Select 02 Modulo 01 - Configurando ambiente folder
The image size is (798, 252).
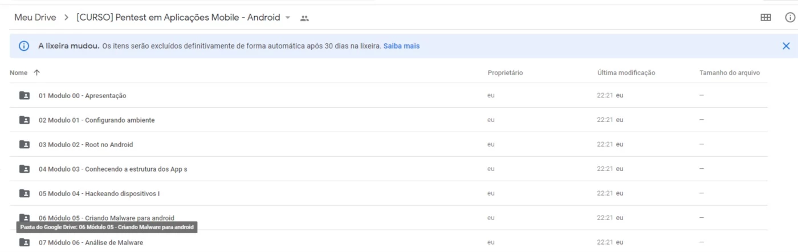[x=388, y=120]
